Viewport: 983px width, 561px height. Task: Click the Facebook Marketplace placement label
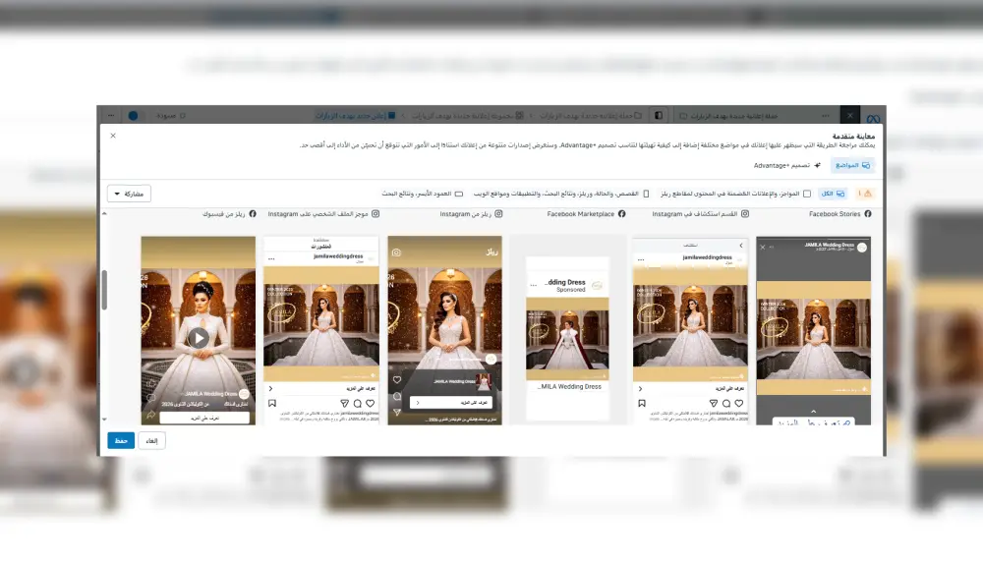(581, 214)
